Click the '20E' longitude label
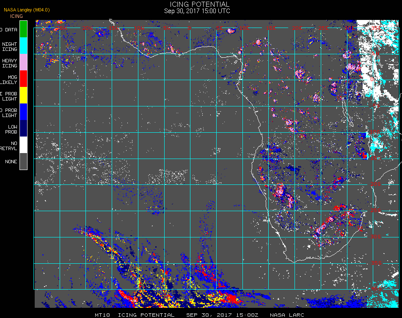 pyautogui.click(x=297, y=28)
